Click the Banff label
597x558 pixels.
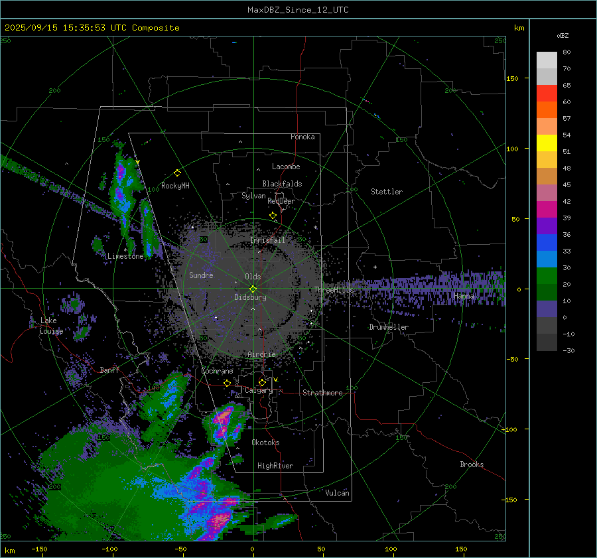pyautogui.click(x=109, y=370)
